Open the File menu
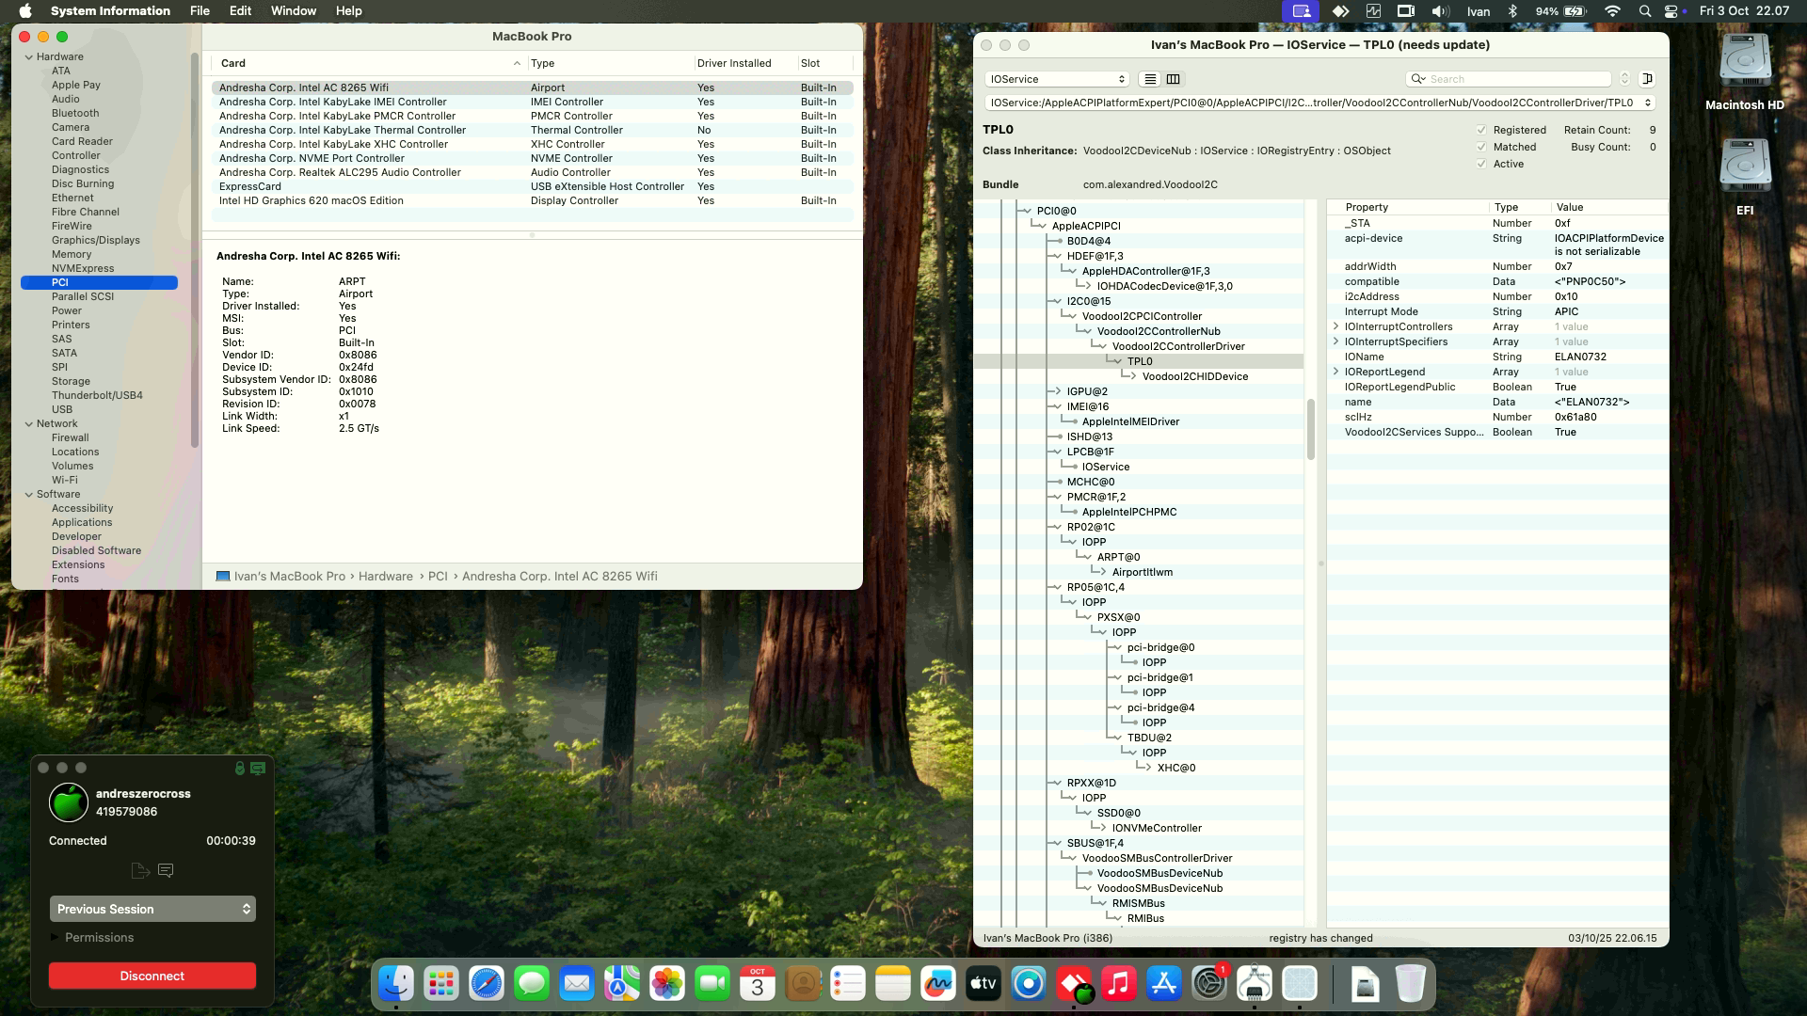 click(x=200, y=11)
